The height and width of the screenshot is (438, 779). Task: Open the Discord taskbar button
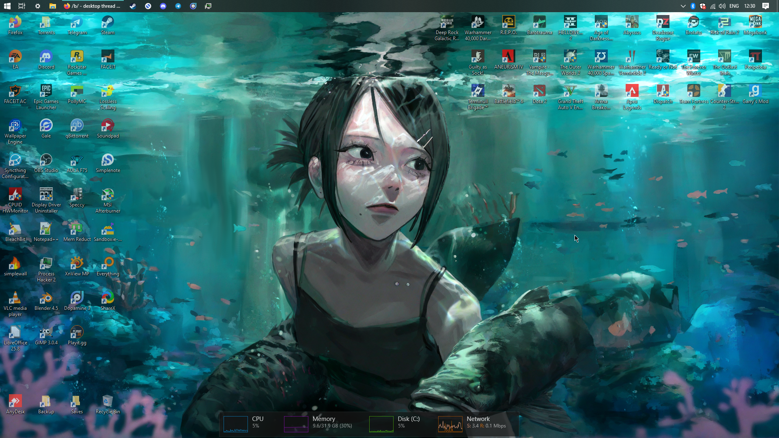click(163, 6)
